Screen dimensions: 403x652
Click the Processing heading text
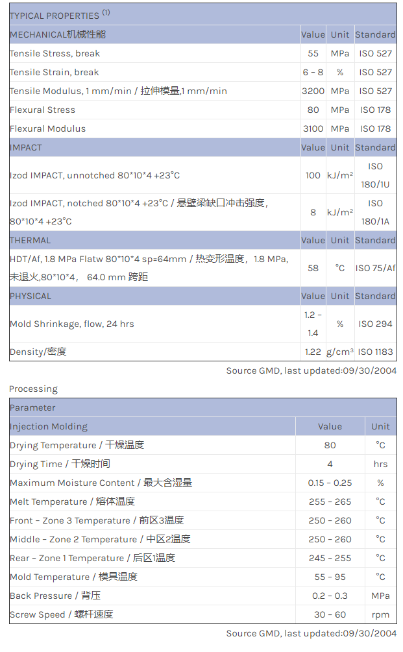(x=33, y=389)
